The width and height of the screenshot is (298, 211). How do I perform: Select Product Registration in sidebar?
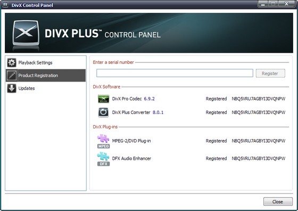tap(46, 75)
